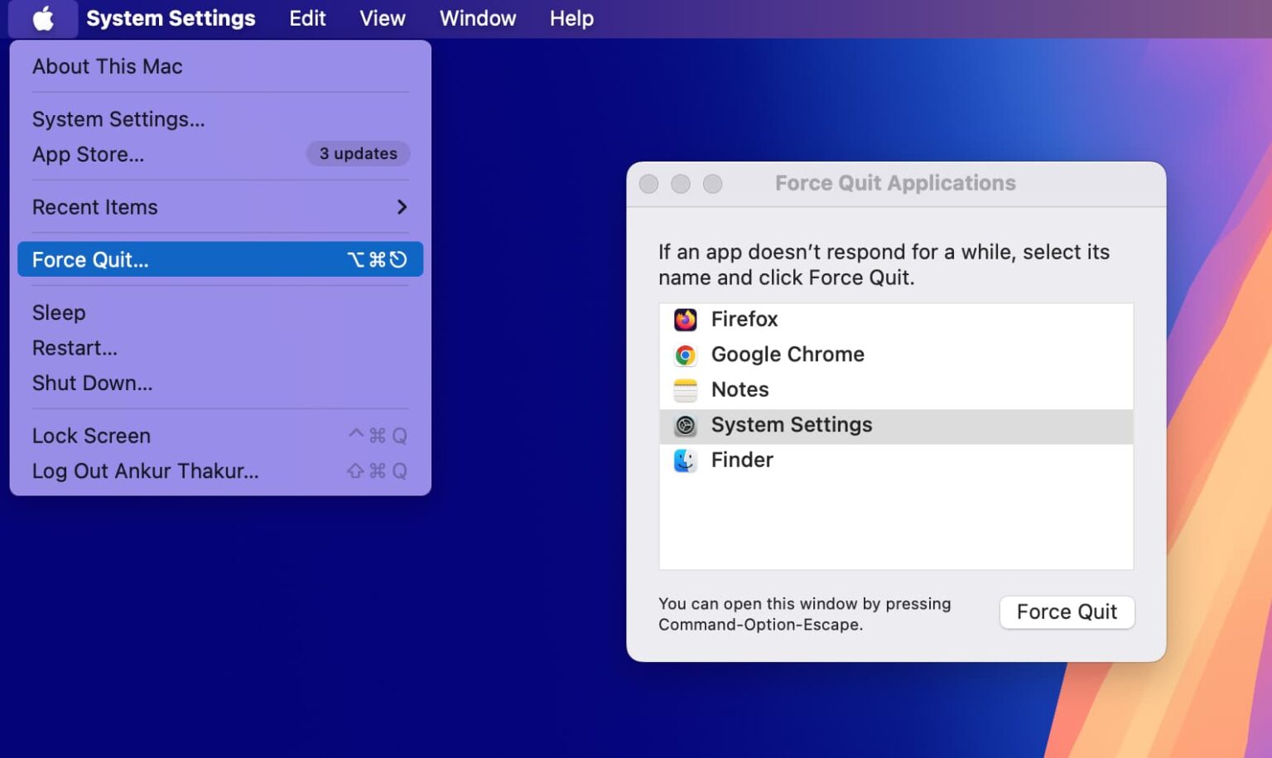Open the Edit menu
1272x758 pixels.
tap(307, 18)
